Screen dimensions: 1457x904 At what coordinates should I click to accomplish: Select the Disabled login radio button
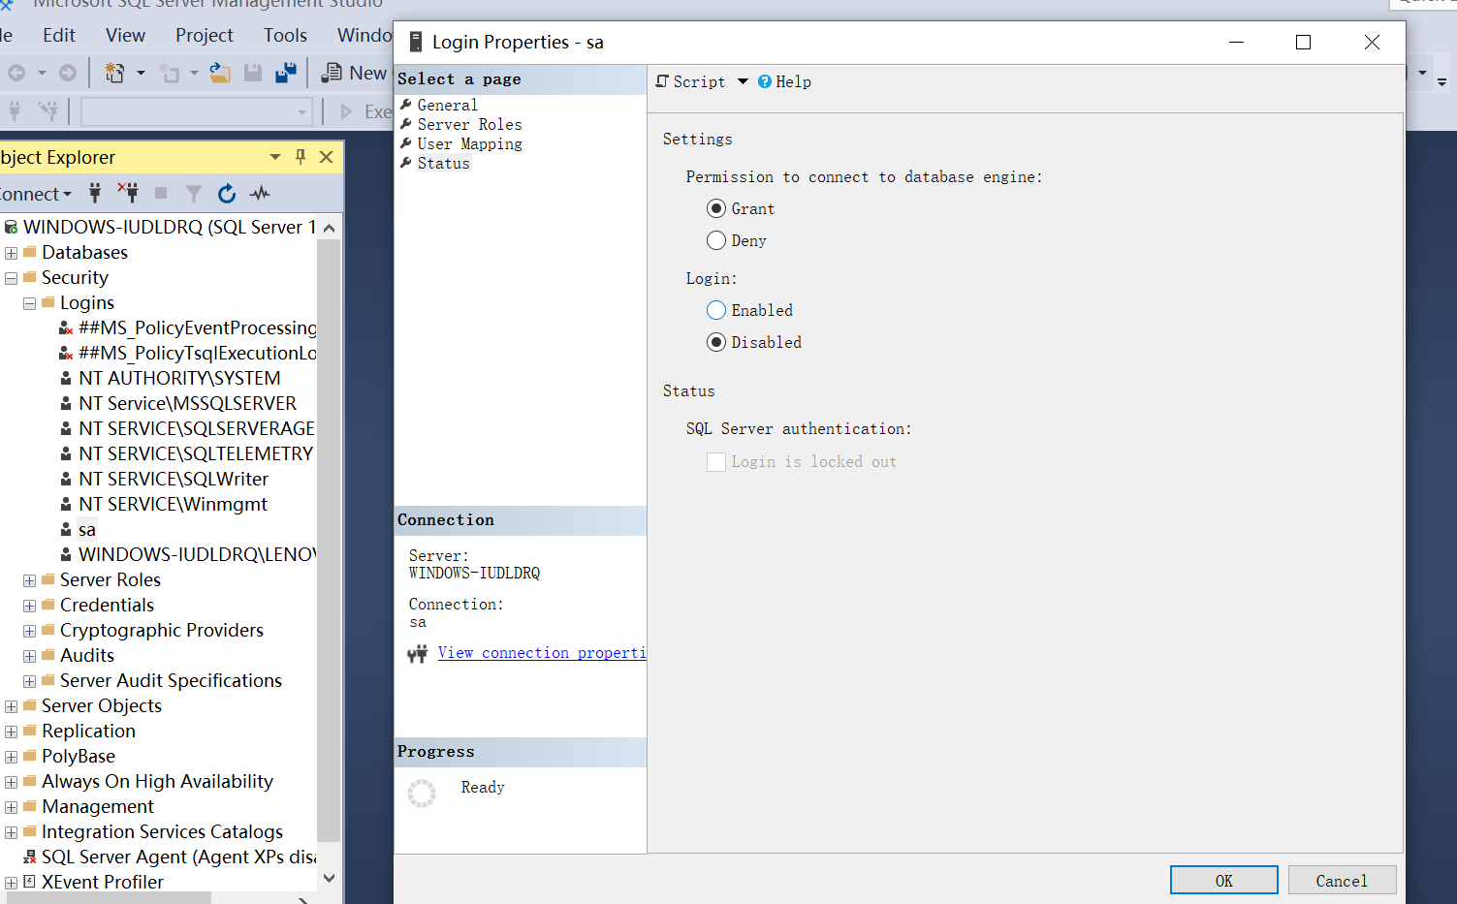tap(716, 342)
